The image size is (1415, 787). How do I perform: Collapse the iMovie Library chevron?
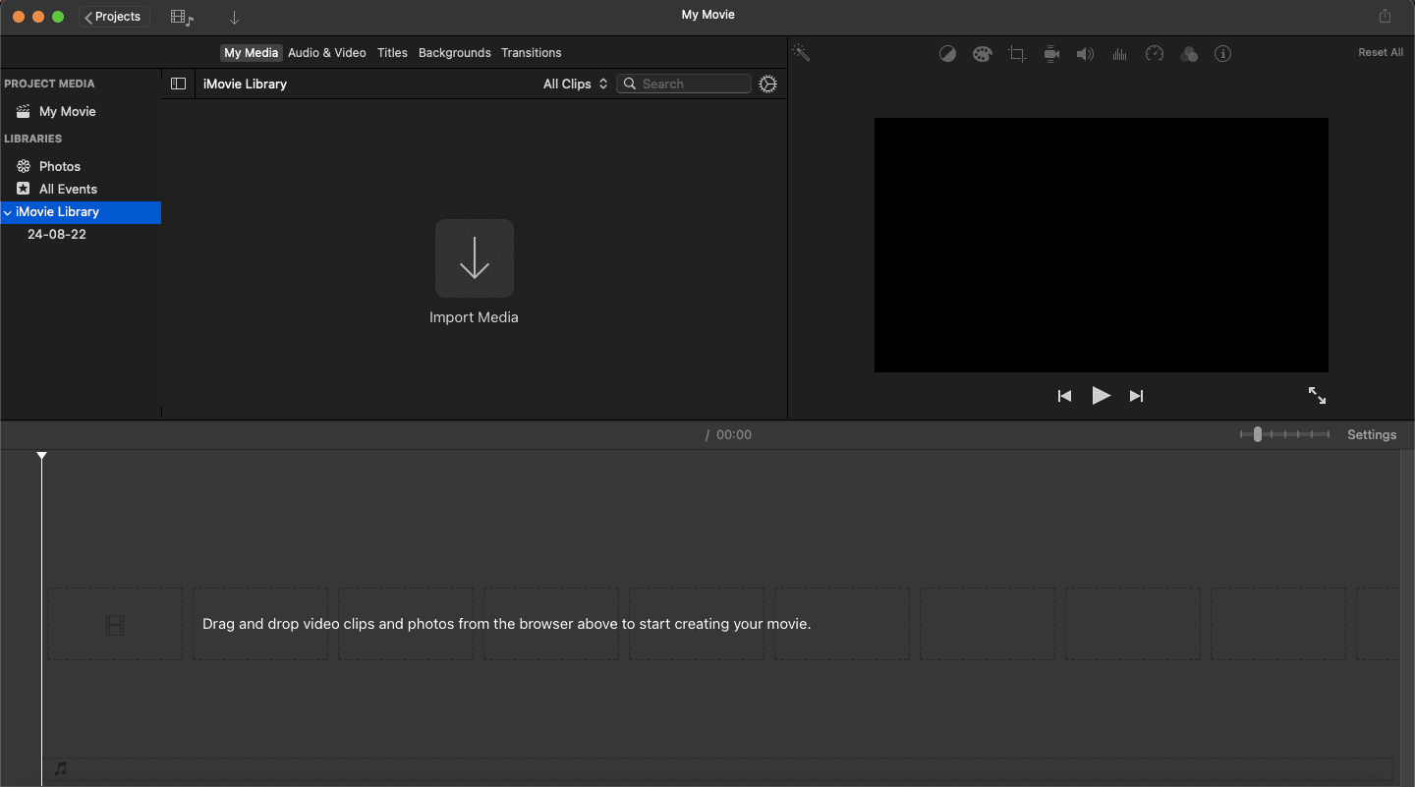click(x=8, y=212)
